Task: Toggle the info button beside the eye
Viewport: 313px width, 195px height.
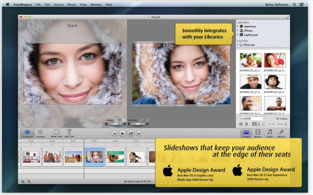Action: [247, 124]
